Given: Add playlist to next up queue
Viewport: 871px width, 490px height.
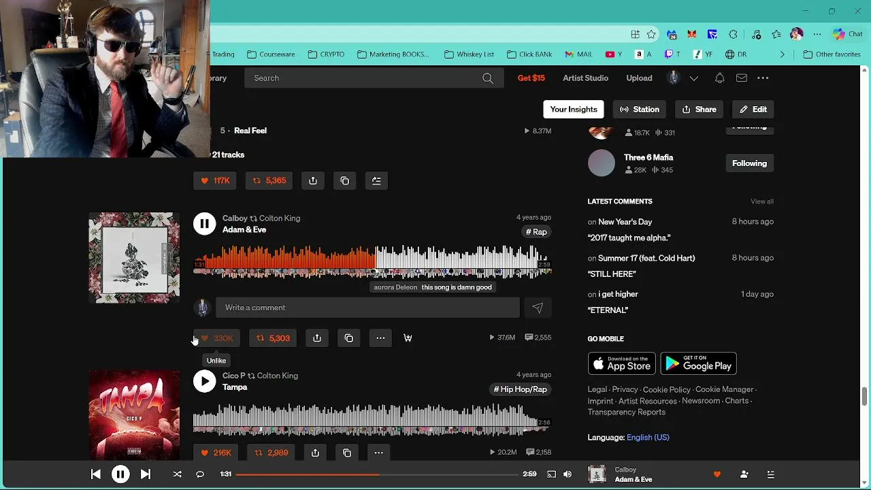Looking at the screenshot, I should [376, 180].
